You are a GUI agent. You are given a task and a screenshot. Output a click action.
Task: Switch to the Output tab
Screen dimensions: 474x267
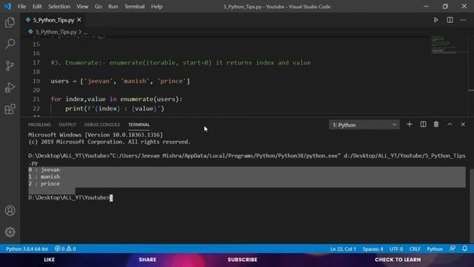click(x=67, y=125)
